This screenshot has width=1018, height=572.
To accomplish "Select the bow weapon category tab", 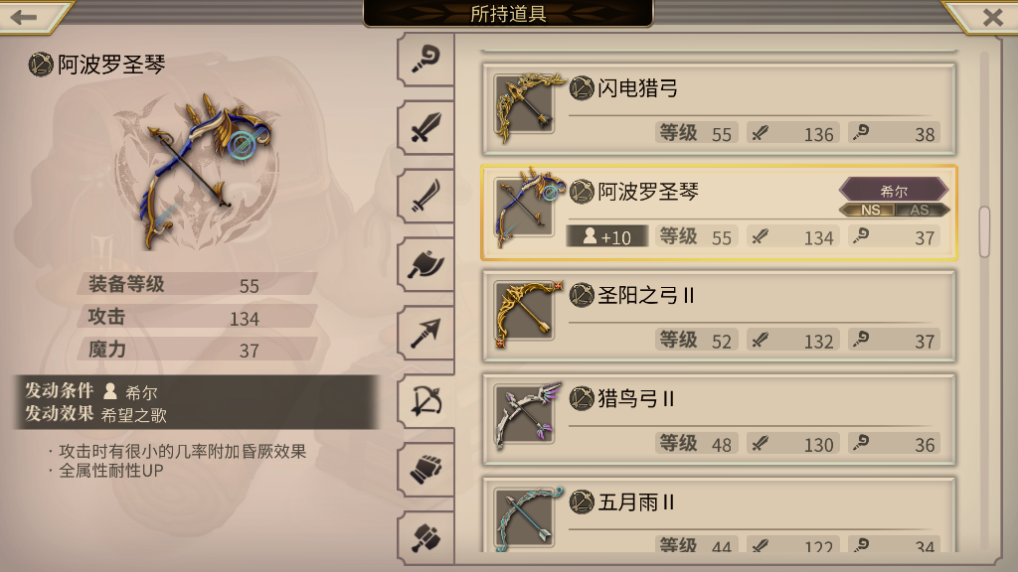I will click(x=425, y=401).
